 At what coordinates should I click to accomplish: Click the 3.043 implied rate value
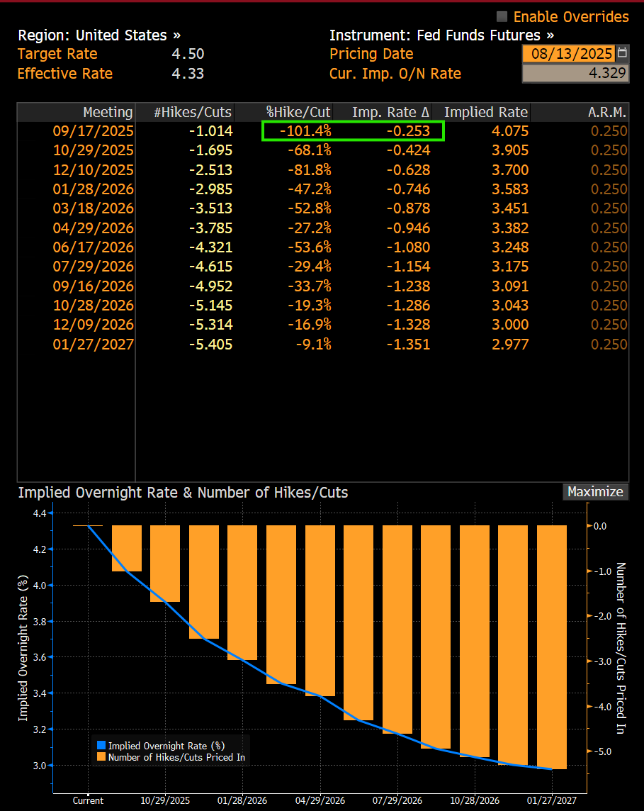coord(510,305)
